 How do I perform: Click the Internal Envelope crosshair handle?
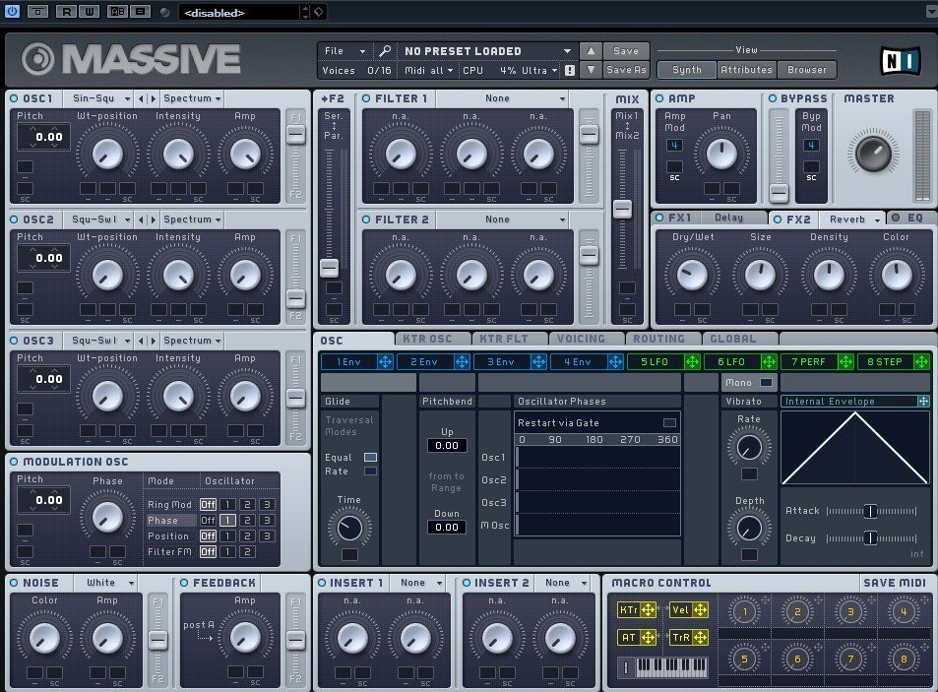click(923, 402)
